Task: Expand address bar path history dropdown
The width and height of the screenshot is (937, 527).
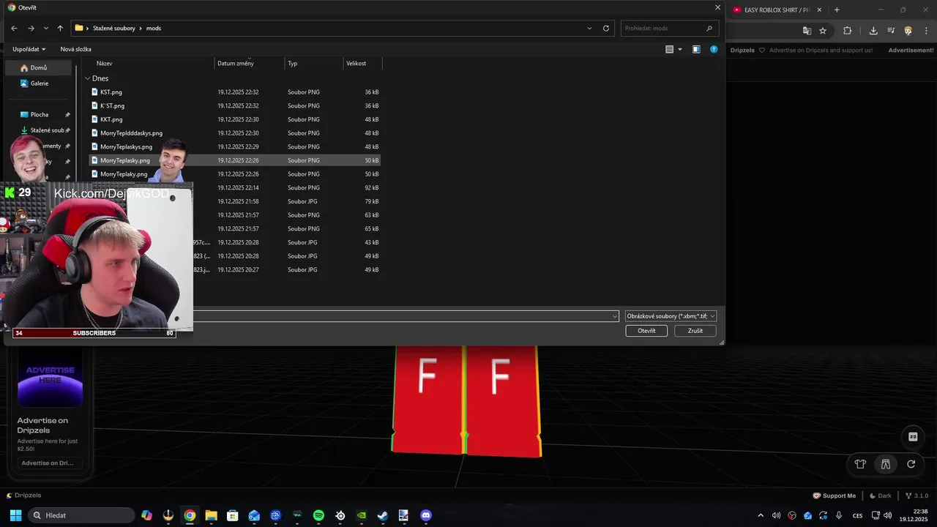Action: [x=589, y=29]
